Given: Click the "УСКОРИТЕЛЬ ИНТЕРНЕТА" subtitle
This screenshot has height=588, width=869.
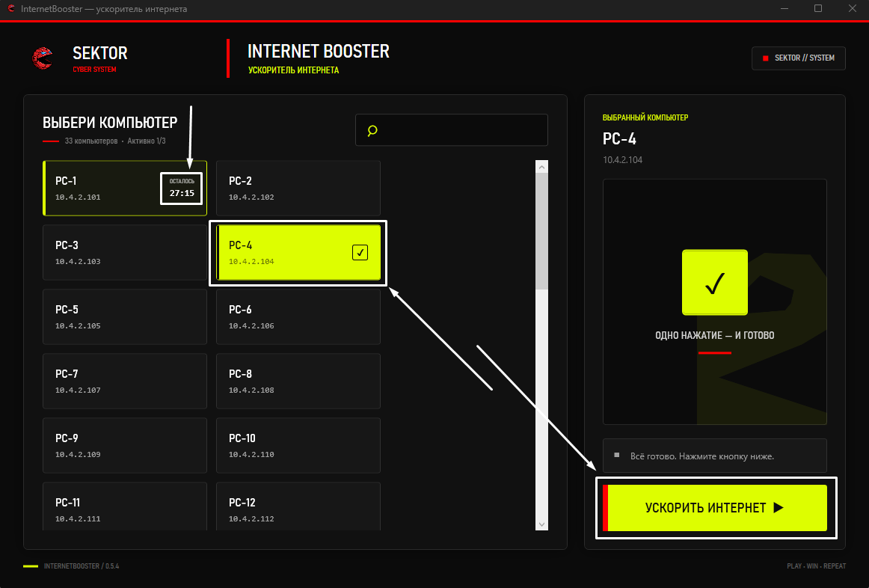Looking at the screenshot, I should pyautogui.click(x=293, y=70).
